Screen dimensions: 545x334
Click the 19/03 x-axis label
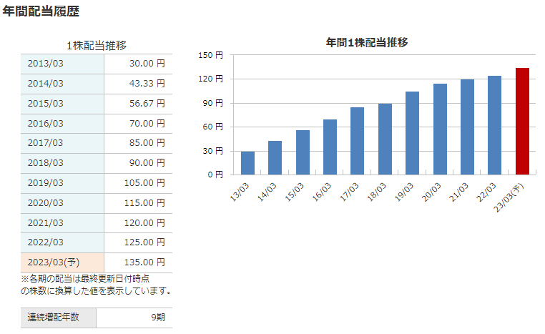404,192
